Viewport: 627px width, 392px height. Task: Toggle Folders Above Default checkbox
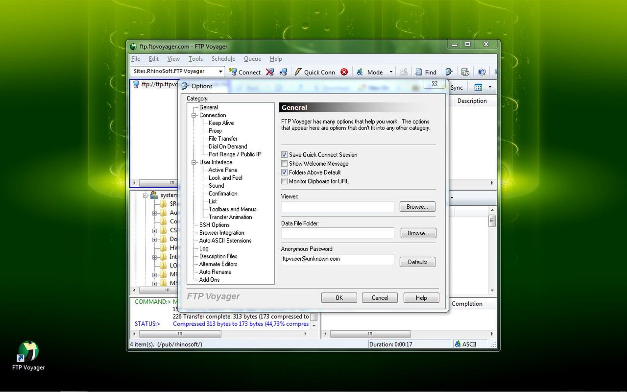(284, 172)
